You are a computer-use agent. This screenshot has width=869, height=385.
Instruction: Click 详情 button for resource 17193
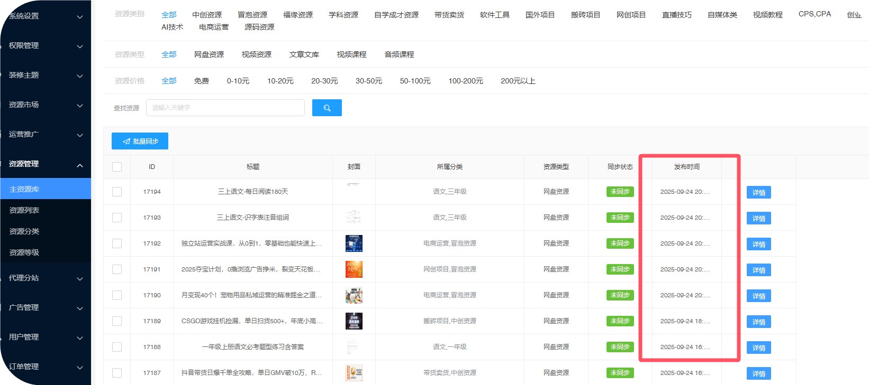pos(758,218)
